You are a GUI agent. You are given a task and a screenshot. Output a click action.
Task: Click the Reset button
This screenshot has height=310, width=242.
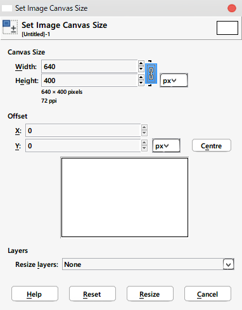[x=92, y=294]
